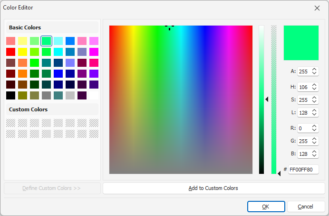Decrease the B blue value with down arrow
329x216 pixels.
click(x=314, y=155)
